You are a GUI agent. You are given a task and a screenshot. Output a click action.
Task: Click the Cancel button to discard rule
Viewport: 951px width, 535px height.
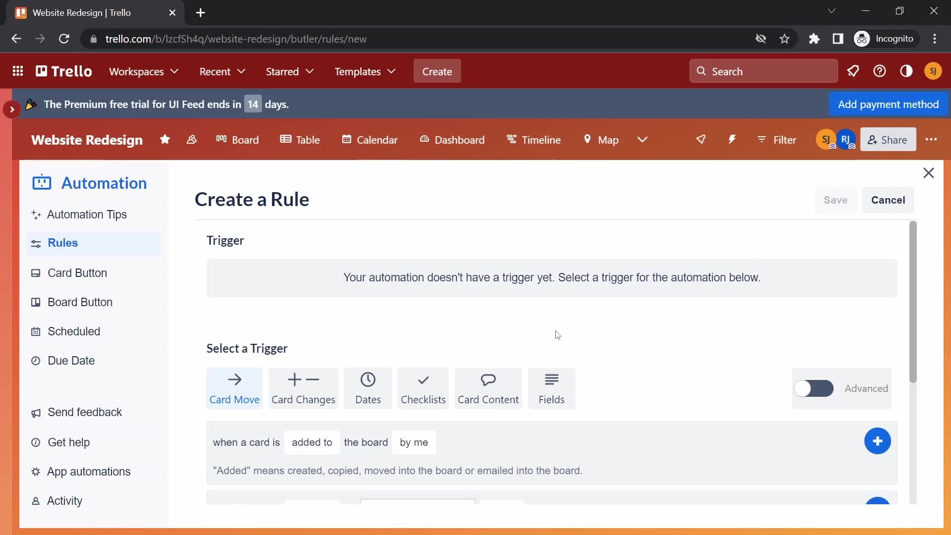[x=888, y=200]
